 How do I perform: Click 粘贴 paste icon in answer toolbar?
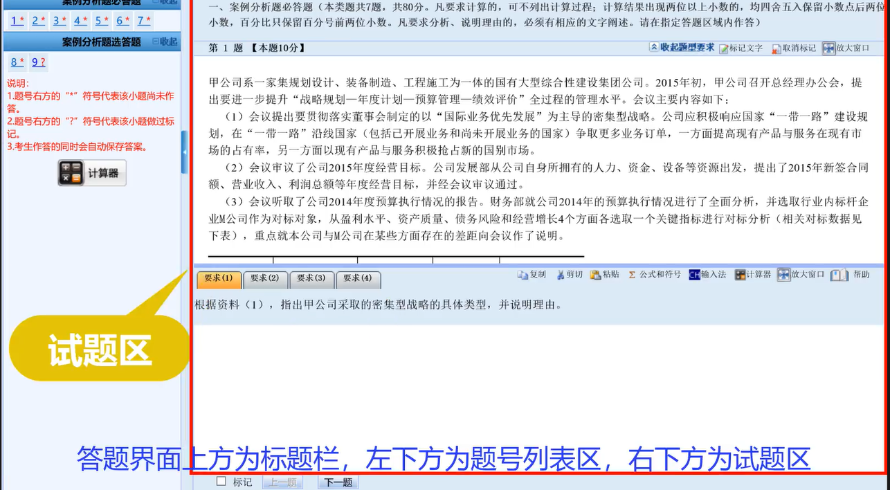[x=605, y=275]
